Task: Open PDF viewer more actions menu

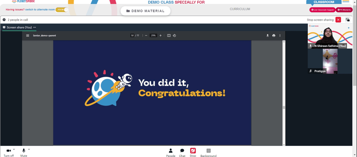Action: pos(280,36)
